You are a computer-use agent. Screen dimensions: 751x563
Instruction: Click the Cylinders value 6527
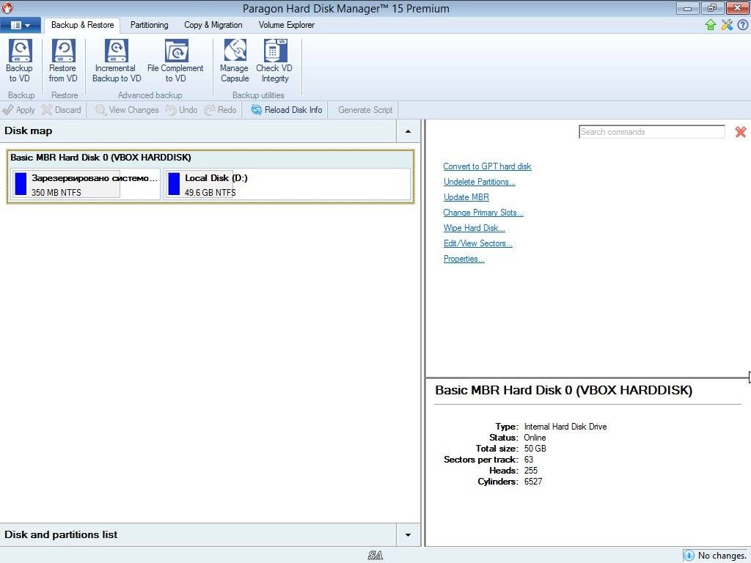tap(533, 482)
